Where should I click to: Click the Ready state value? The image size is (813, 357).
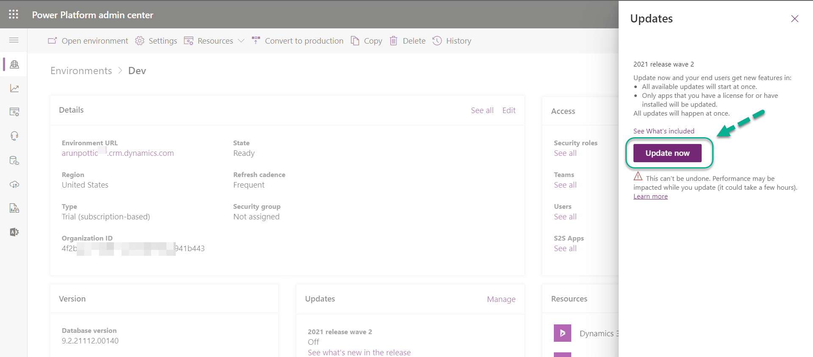coord(244,153)
